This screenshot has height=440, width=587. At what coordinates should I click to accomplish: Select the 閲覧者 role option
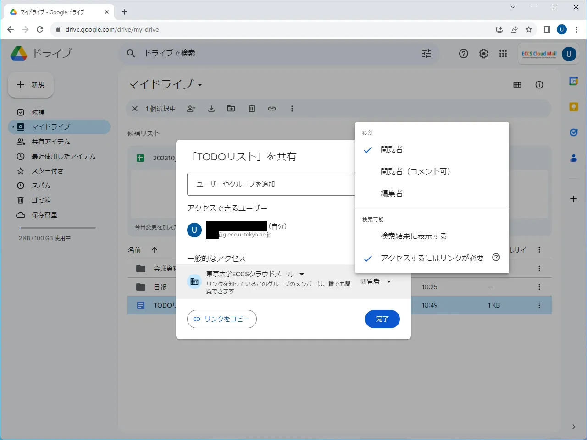[392, 149]
